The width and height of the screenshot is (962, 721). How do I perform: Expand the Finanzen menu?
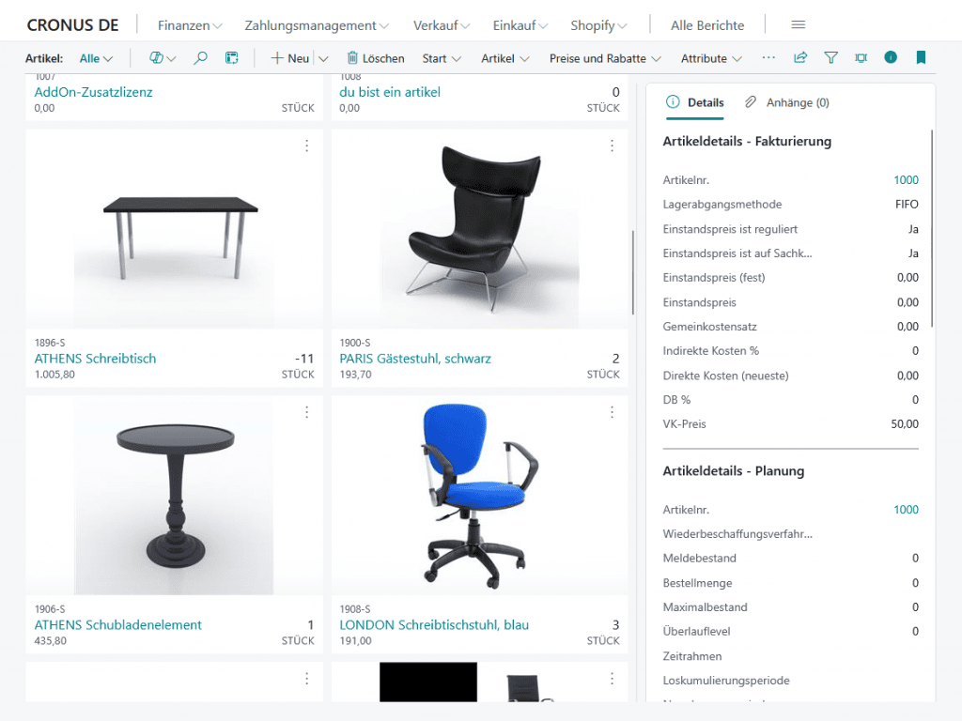pyautogui.click(x=190, y=25)
